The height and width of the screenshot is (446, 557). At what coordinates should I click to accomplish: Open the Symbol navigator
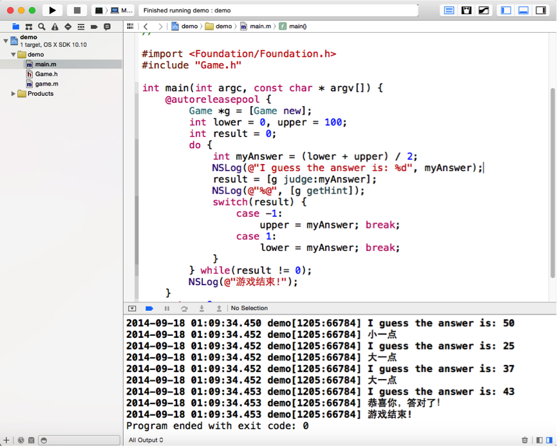click(x=29, y=26)
